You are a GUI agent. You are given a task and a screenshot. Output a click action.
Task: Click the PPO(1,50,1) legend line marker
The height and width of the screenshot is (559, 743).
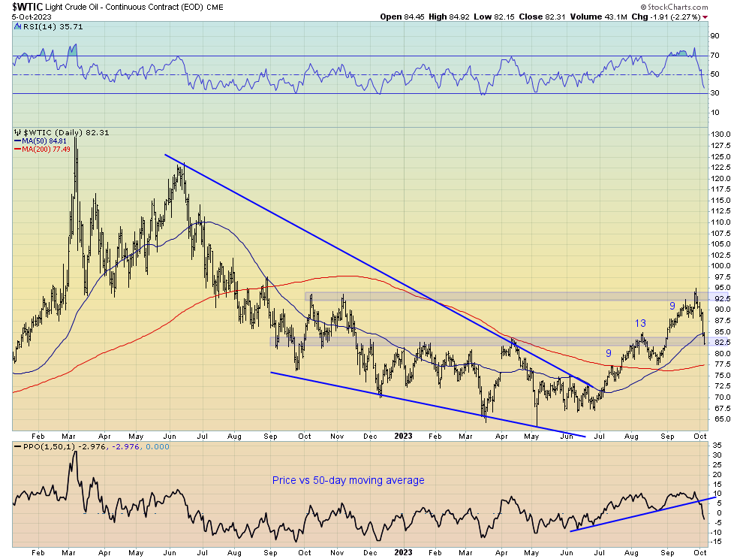coord(19,446)
